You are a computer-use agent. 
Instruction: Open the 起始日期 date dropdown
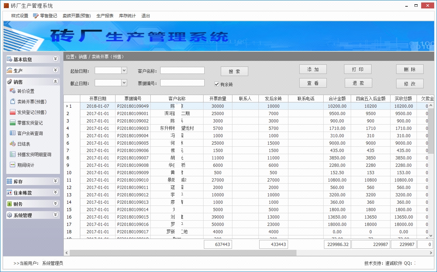[x=124, y=70]
